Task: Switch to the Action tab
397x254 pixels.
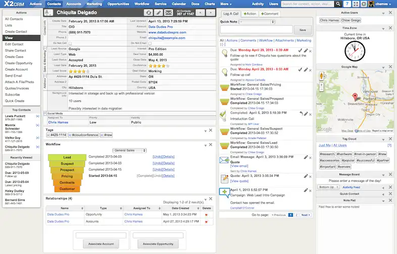Action: [x=250, y=14]
